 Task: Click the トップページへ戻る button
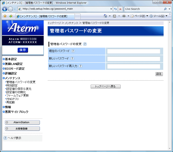point(106,87)
